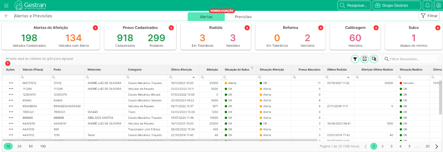
Task: Open Grupo Gestran company selector
Action: tap(397, 5)
